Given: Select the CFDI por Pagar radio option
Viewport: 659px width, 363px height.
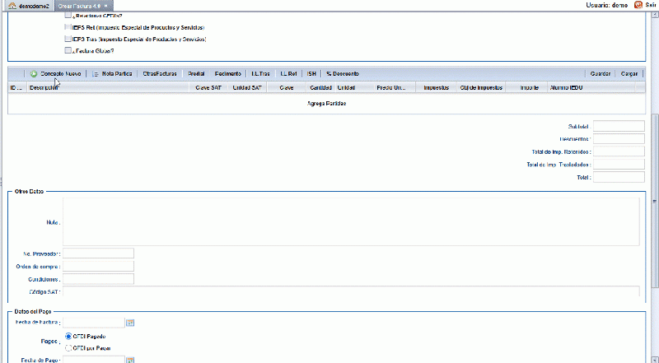Looking at the screenshot, I should point(68,348).
